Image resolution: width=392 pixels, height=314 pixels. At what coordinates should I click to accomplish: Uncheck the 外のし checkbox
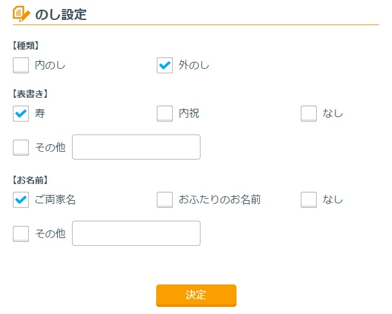(x=165, y=65)
